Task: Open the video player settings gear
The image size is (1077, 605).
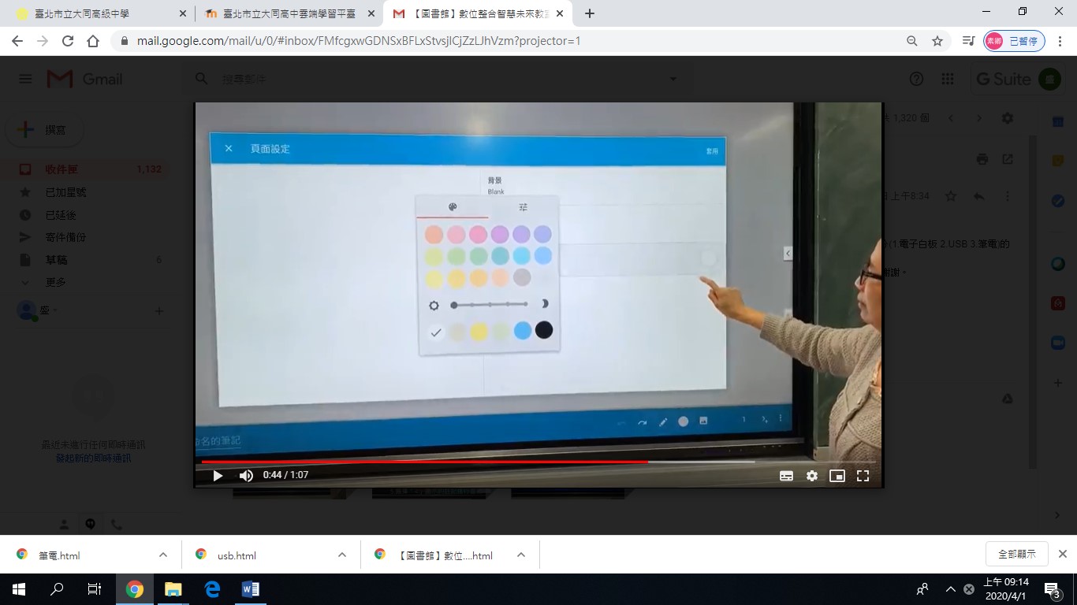Action: point(812,476)
